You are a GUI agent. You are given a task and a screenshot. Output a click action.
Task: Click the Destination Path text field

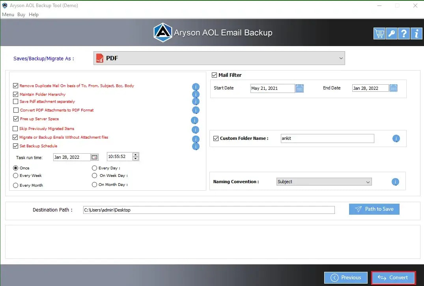209,210
